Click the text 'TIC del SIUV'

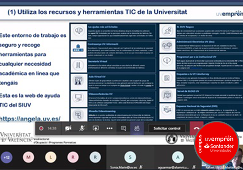[x=15, y=105]
